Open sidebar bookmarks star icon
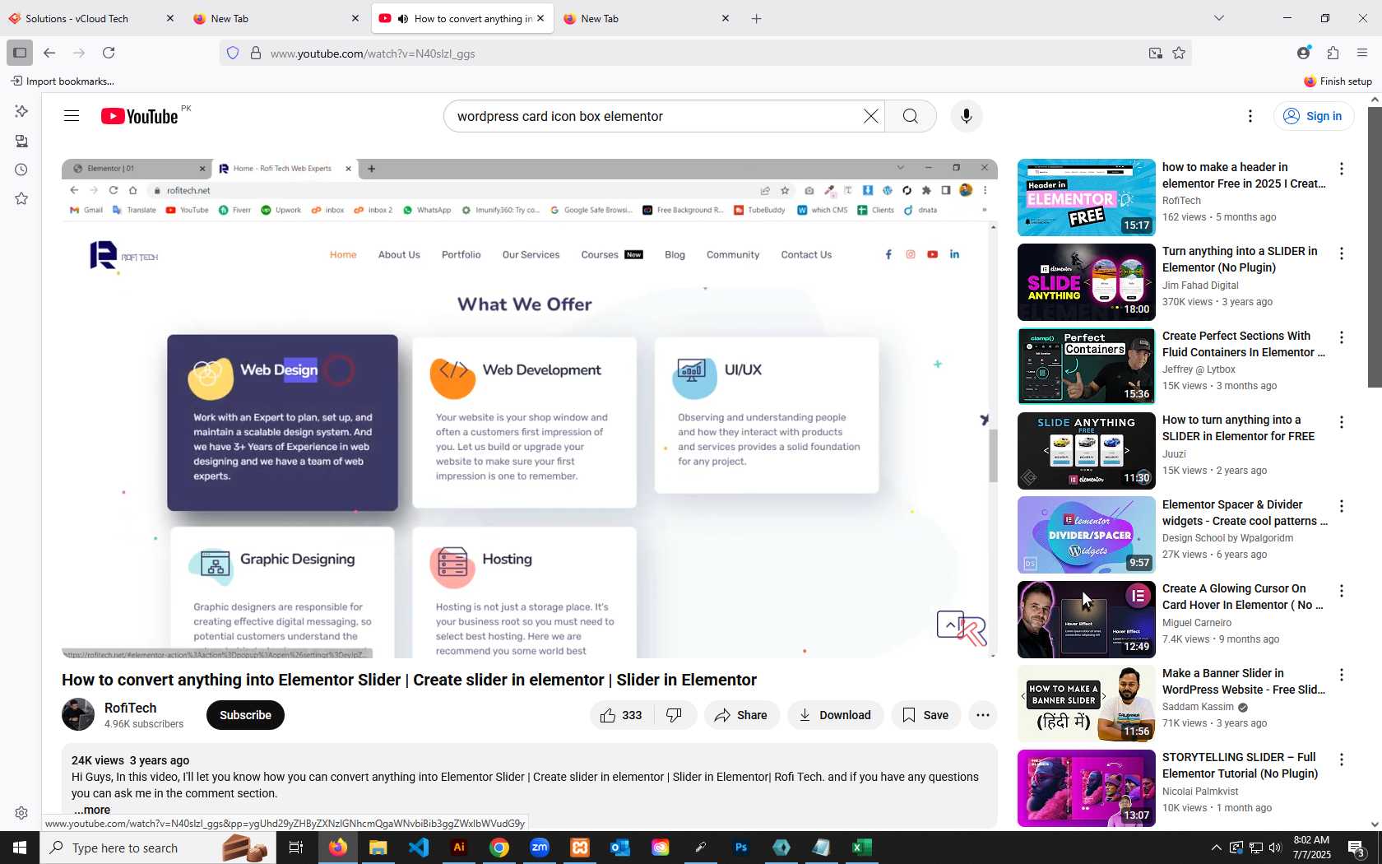 pyautogui.click(x=21, y=198)
